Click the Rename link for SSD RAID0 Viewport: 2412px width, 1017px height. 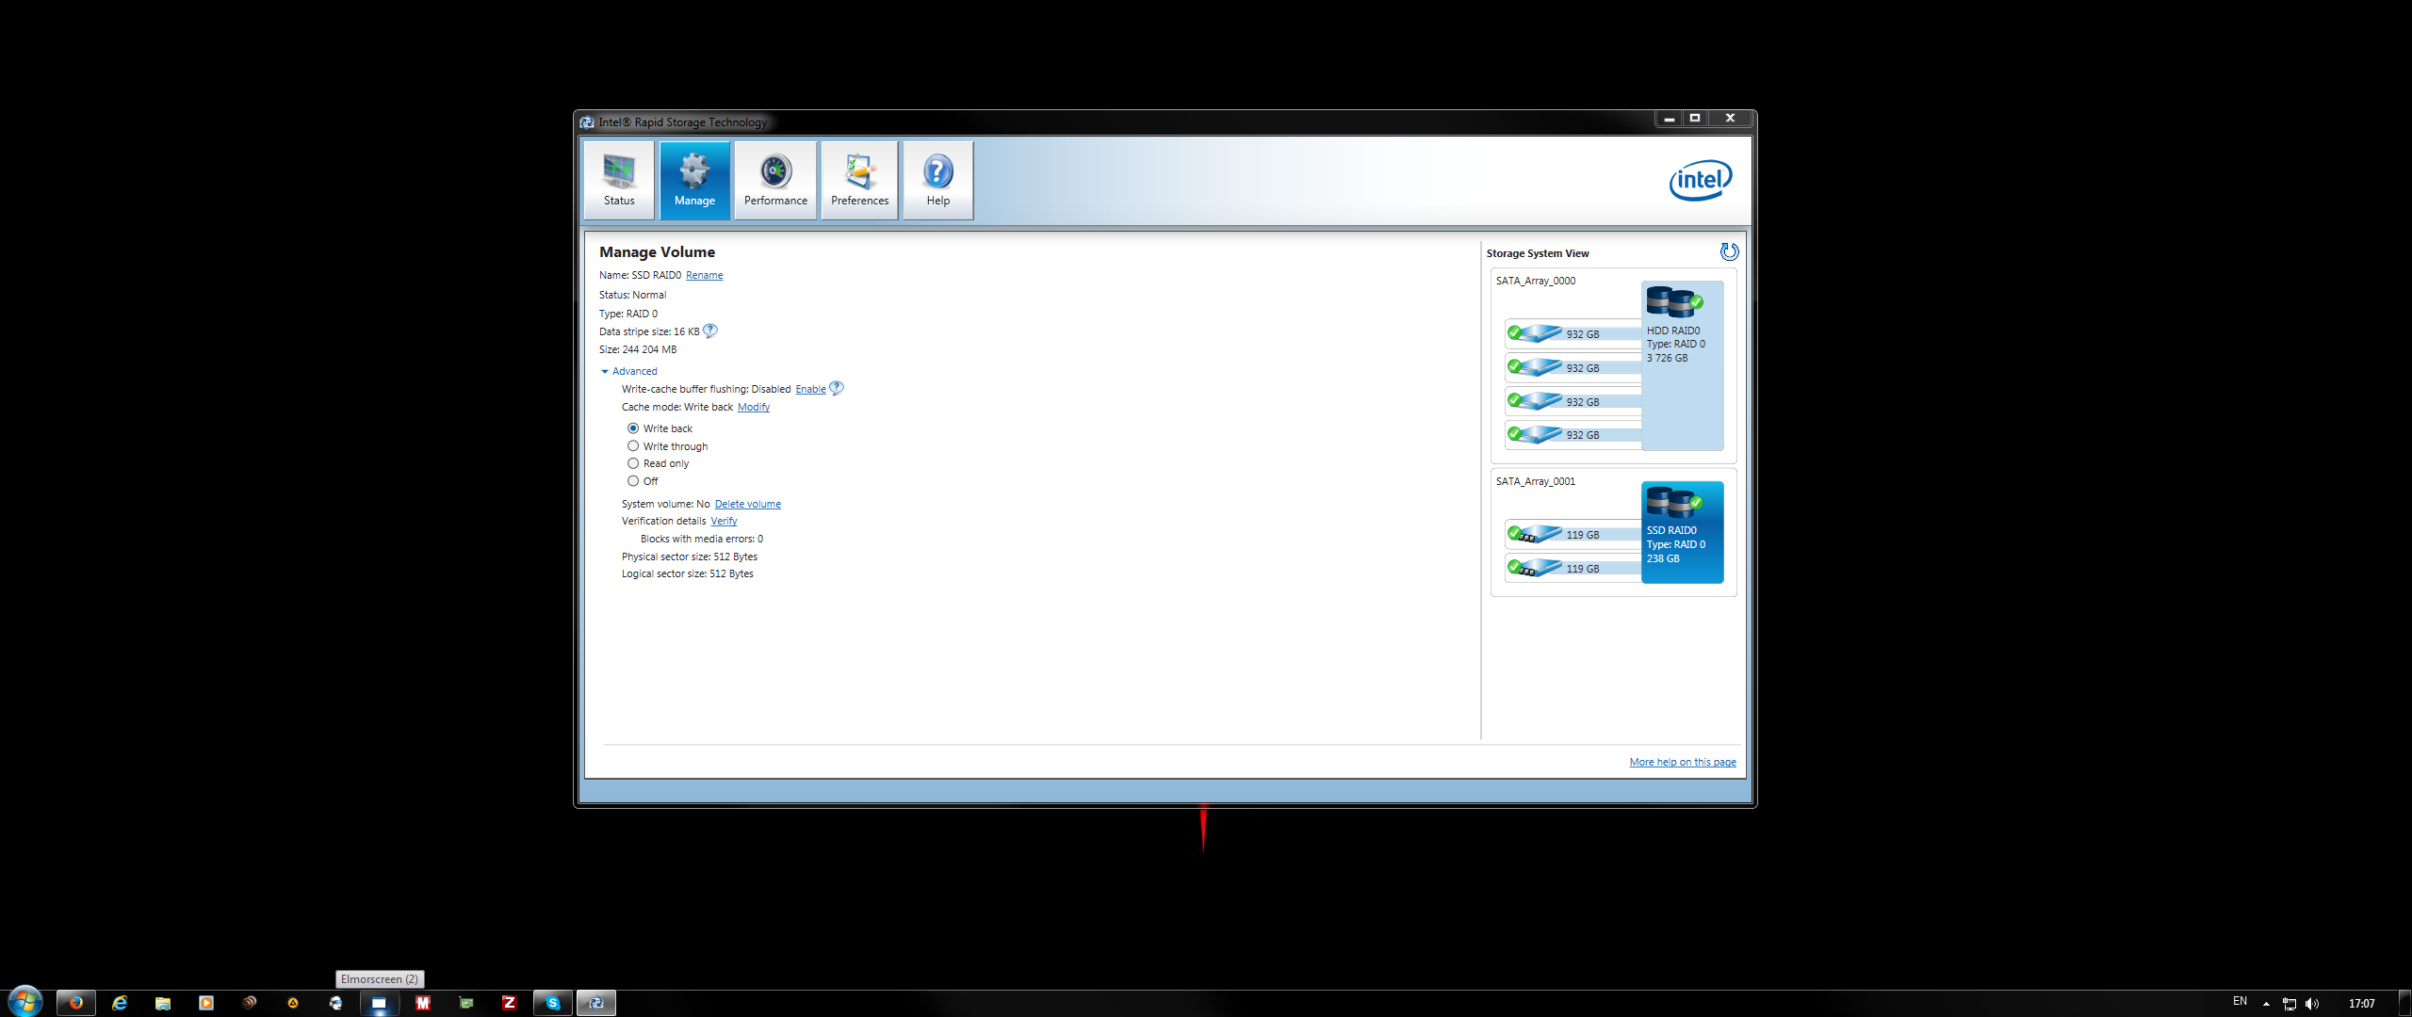tap(705, 275)
